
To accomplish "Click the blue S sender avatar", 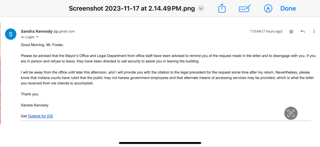I will pyautogui.click(x=11, y=34).
